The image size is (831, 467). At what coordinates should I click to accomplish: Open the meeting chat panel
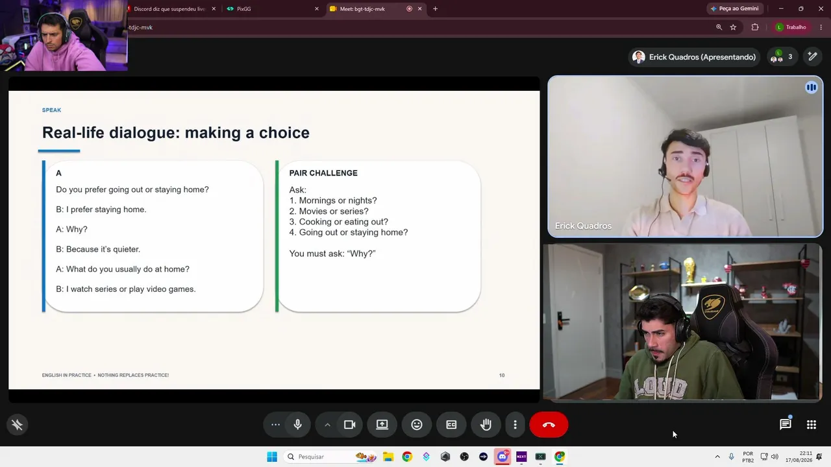point(786,425)
